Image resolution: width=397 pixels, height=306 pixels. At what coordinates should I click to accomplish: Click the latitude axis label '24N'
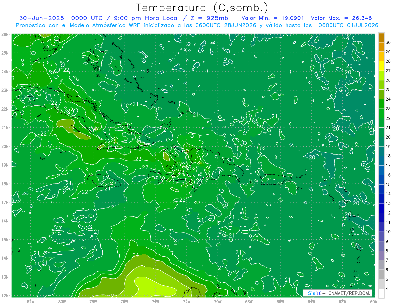pyautogui.click(x=5, y=72)
